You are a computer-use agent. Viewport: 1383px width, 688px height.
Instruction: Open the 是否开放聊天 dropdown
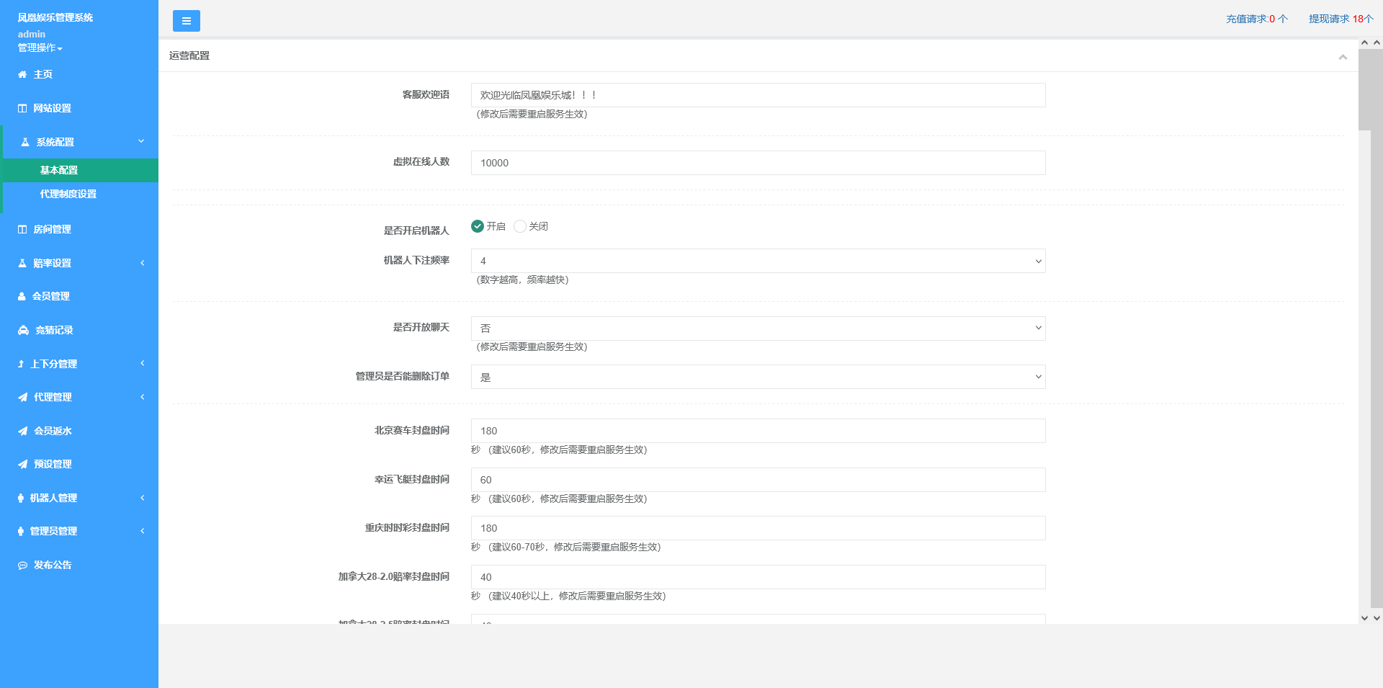(758, 329)
